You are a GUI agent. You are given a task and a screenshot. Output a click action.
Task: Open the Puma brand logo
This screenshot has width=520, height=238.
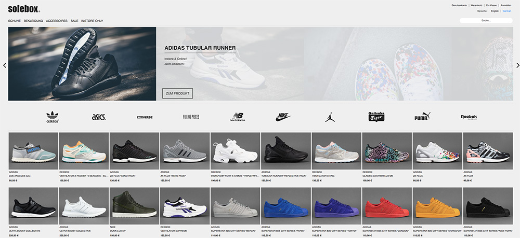[x=422, y=117]
